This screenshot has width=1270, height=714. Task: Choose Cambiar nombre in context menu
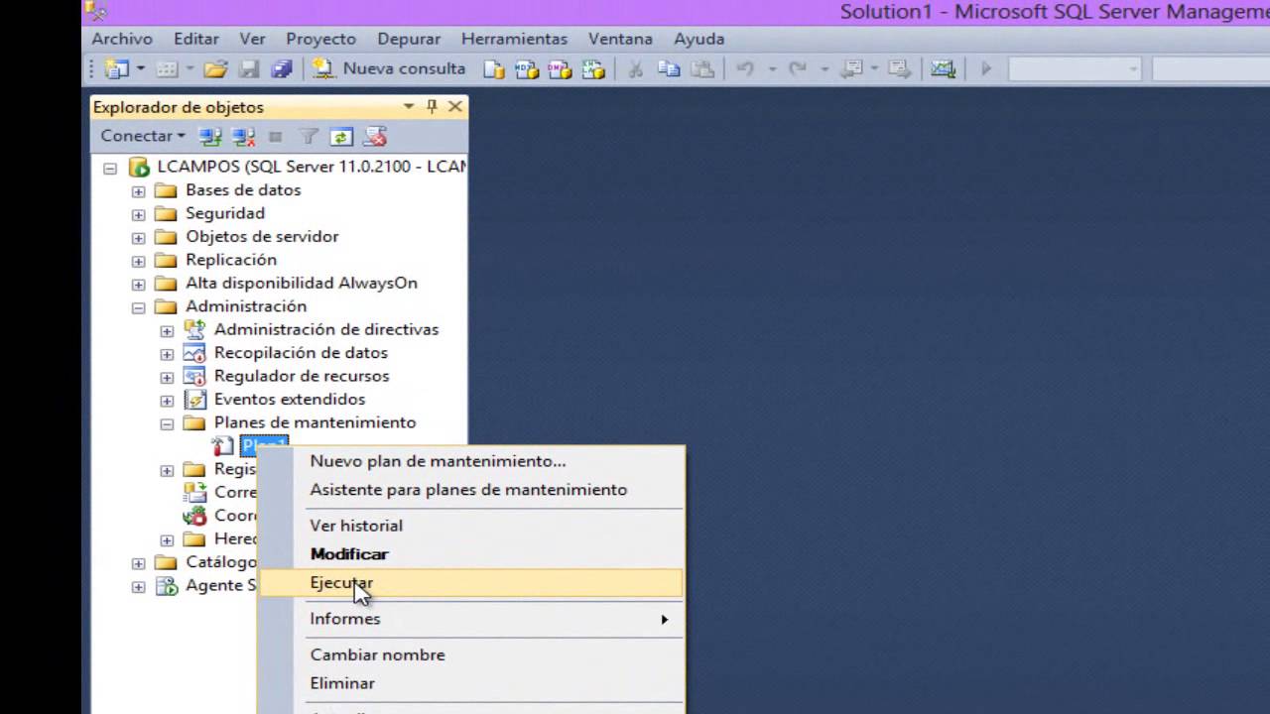pyautogui.click(x=470, y=654)
